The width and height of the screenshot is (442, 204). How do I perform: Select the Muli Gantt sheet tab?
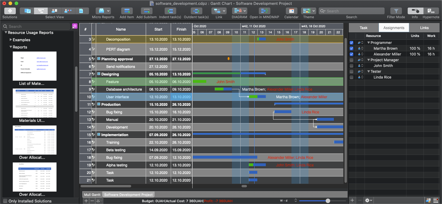(92, 195)
